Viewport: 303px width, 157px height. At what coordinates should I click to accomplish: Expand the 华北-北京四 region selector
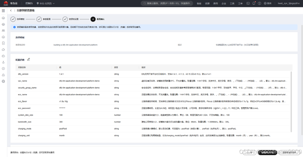tap(46, 3)
